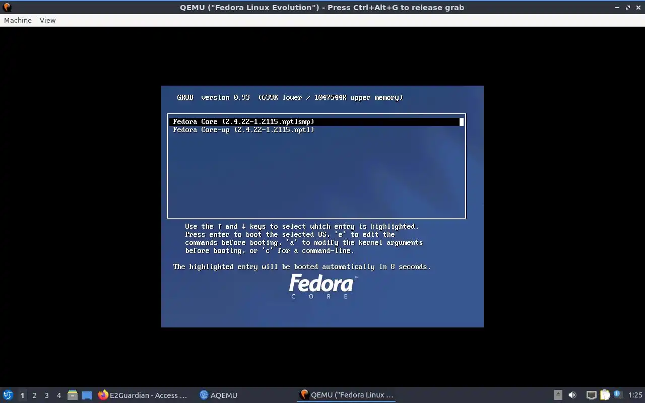The image size is (645, 403).
Task: Open the network tray icon
Action: pos(591,395)
